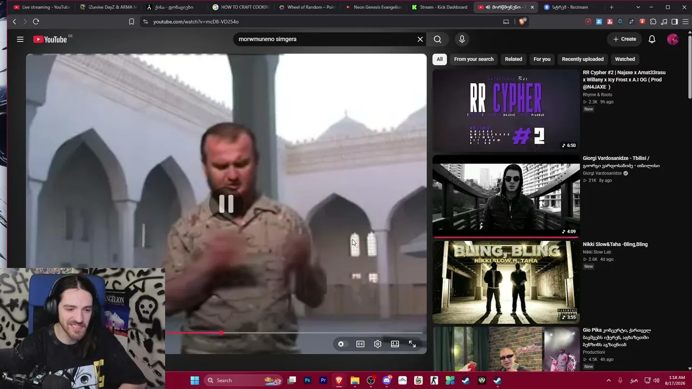Image resolution: width=692 pixels, height=389 pixels.
Task: Open YouTube notifications bell
Action: pos(652,39)
